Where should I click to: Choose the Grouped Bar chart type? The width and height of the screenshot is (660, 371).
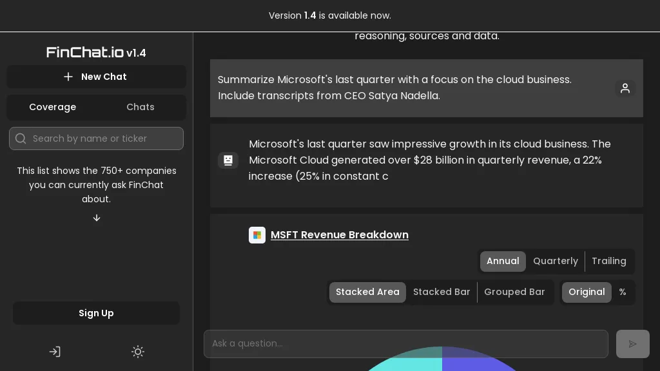pos(514,292)
